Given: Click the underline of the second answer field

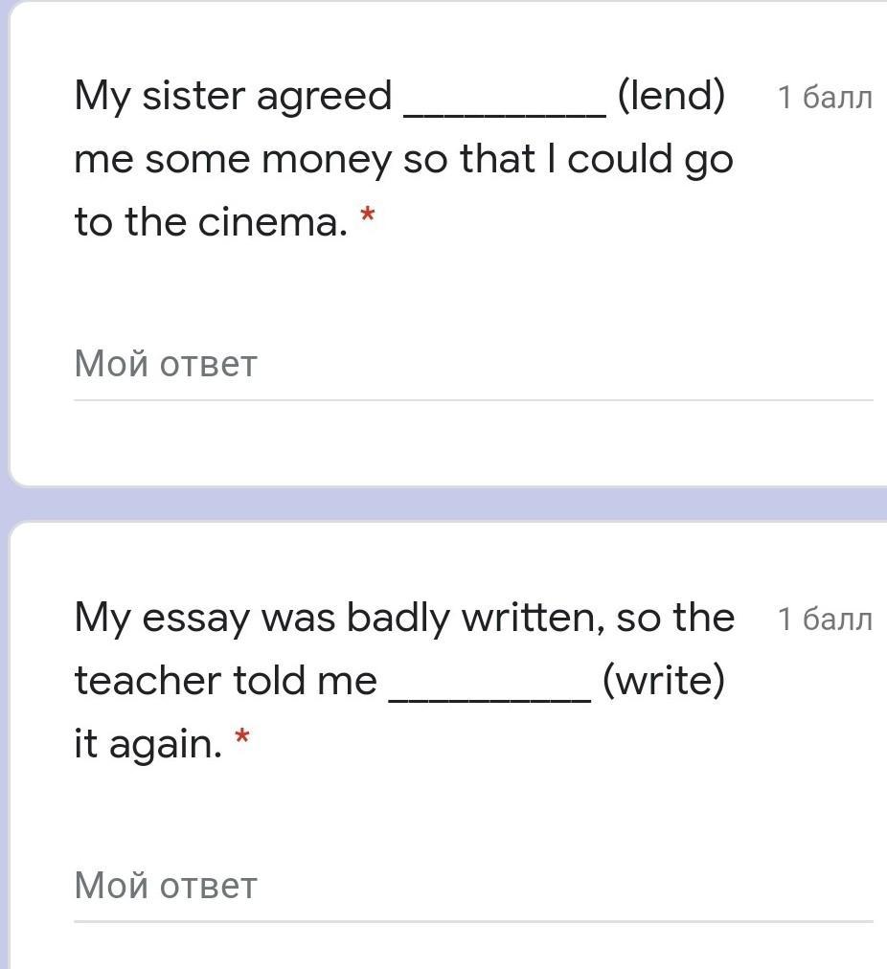Looking at the screenshot, I should (x=473, y=922).
